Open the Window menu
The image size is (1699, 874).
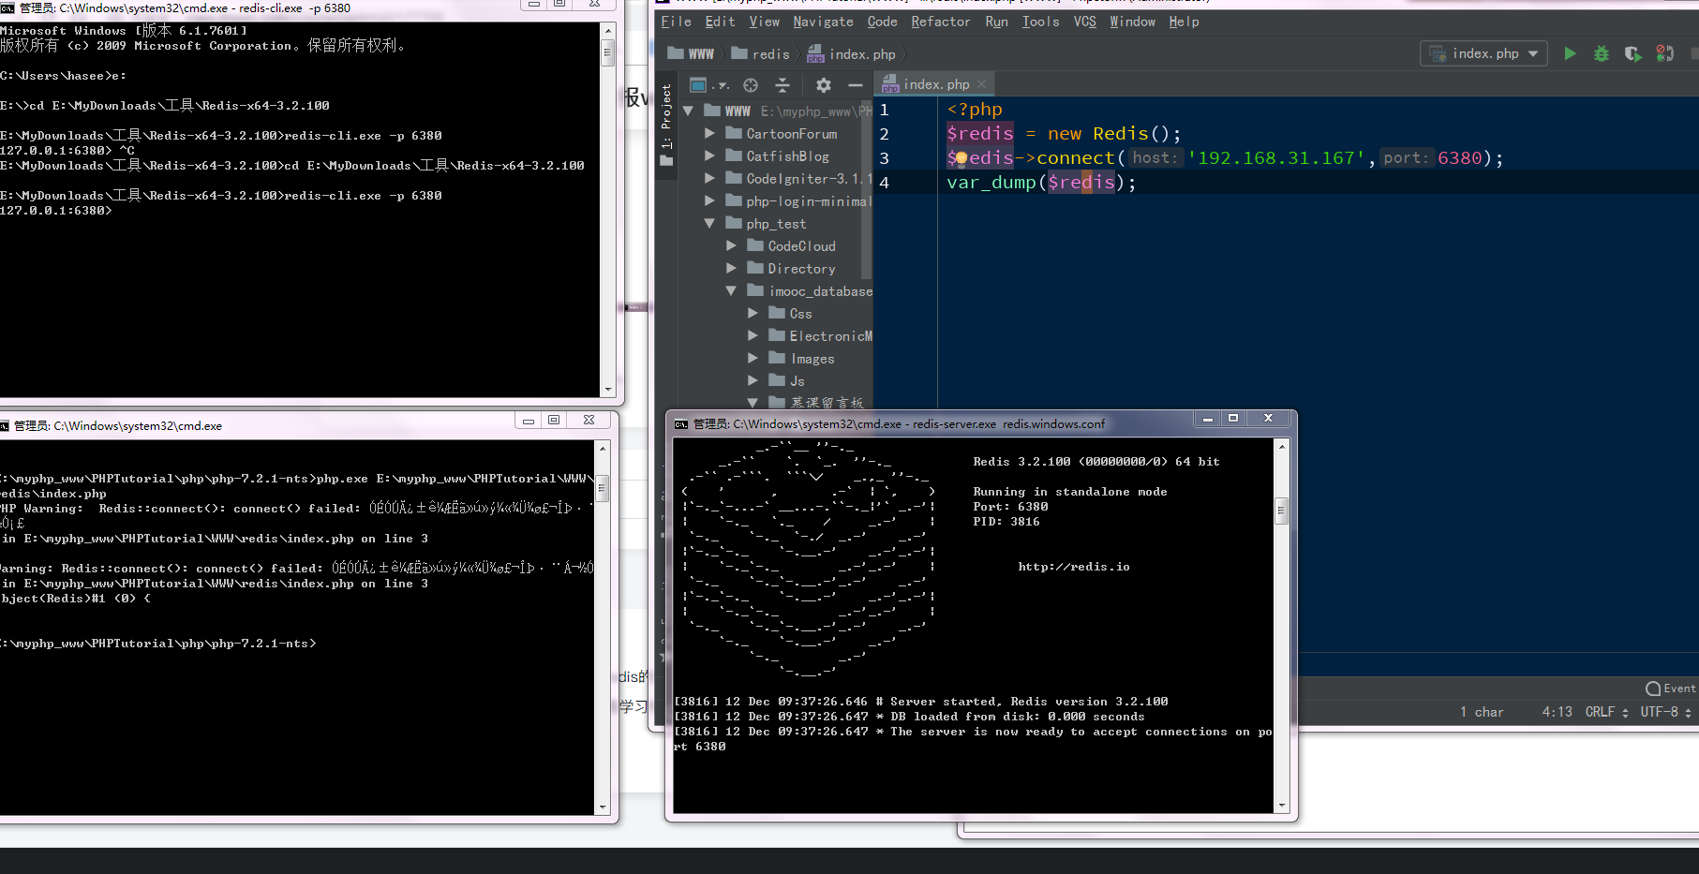[1132, 22]
